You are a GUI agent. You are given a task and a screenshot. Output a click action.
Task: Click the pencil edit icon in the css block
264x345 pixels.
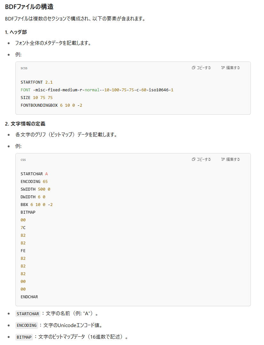click(x=223, y=159)
